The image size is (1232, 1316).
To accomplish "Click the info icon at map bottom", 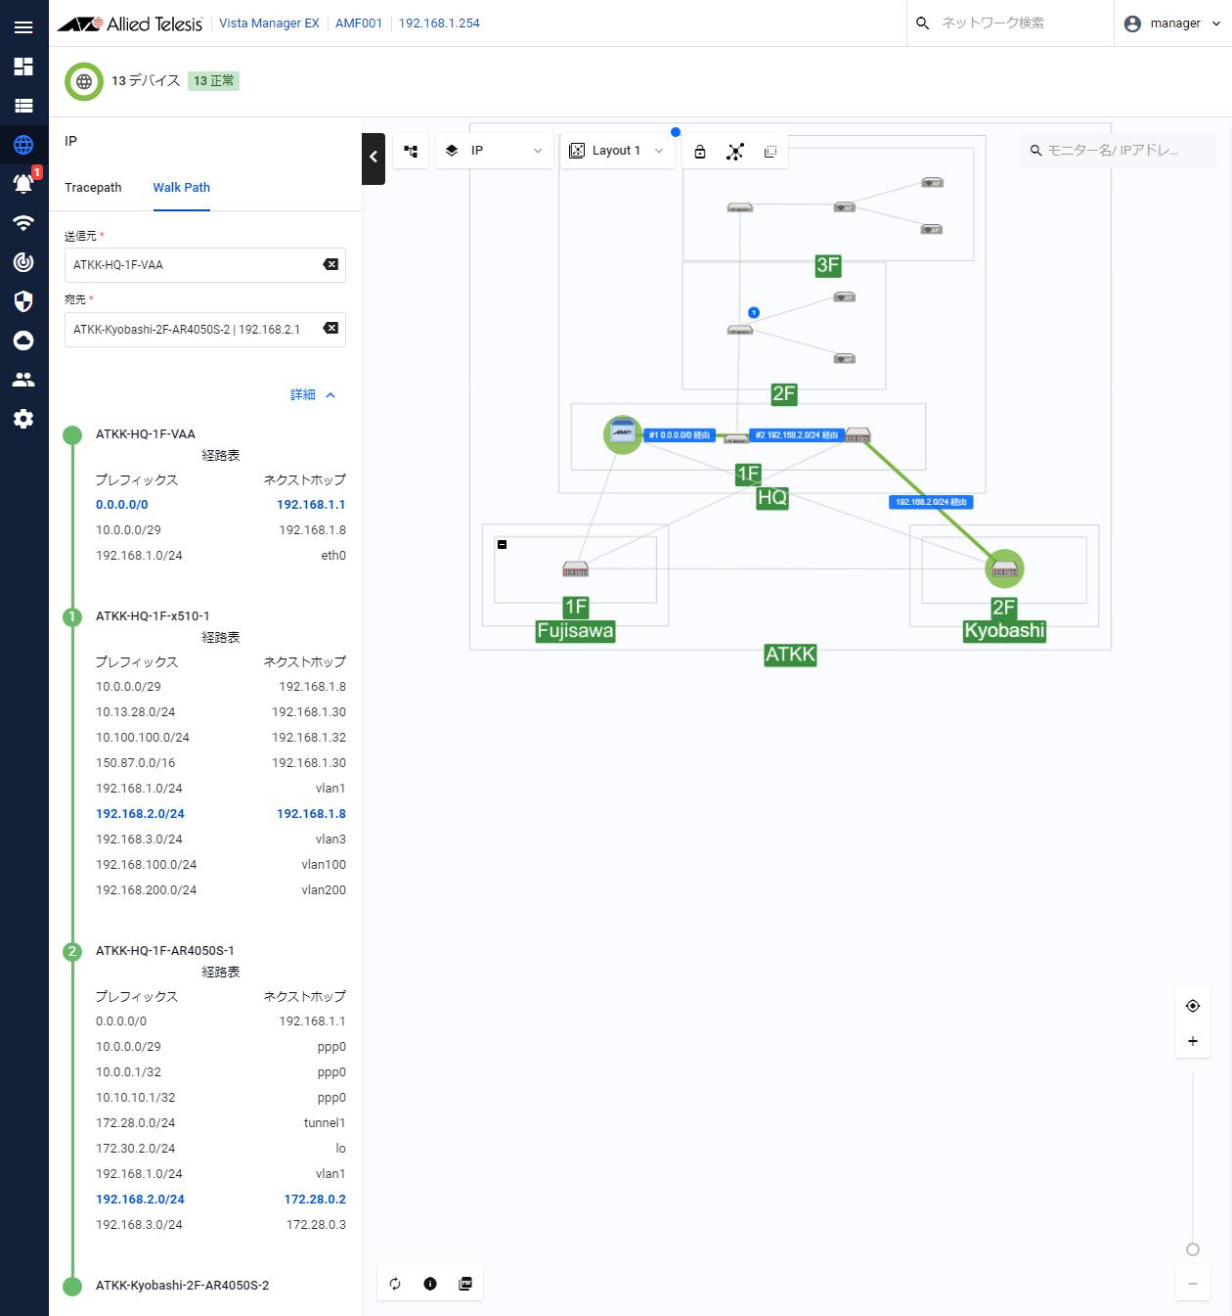I will tap(430, 1284).
